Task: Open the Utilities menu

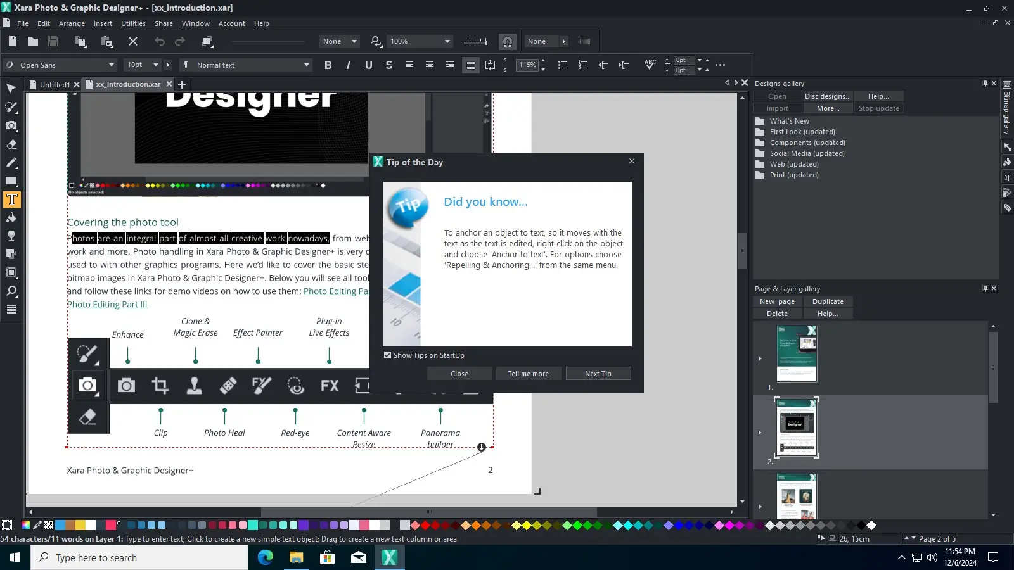Action: click(x=133, y=23)
